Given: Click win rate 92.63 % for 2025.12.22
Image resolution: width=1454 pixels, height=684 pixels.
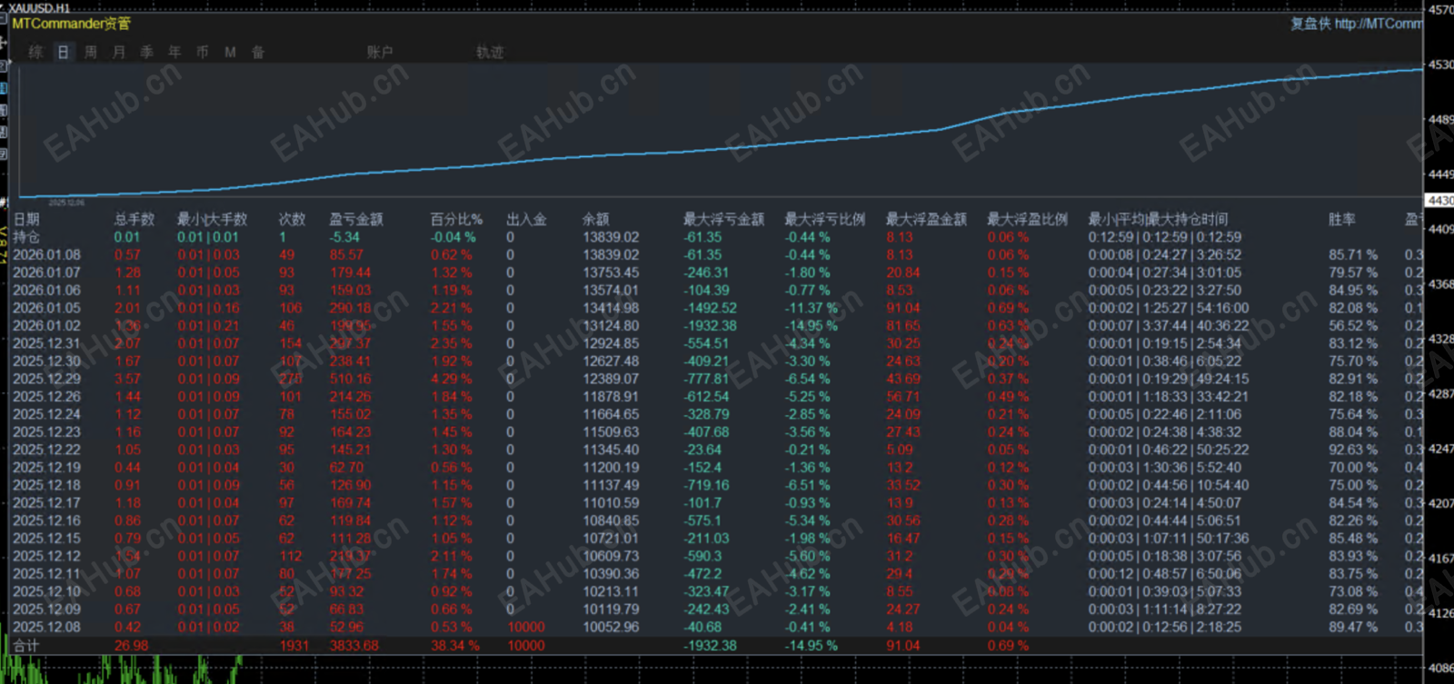Looking at the screenshot, I should pyautogui.click(x=1353, y=450).
